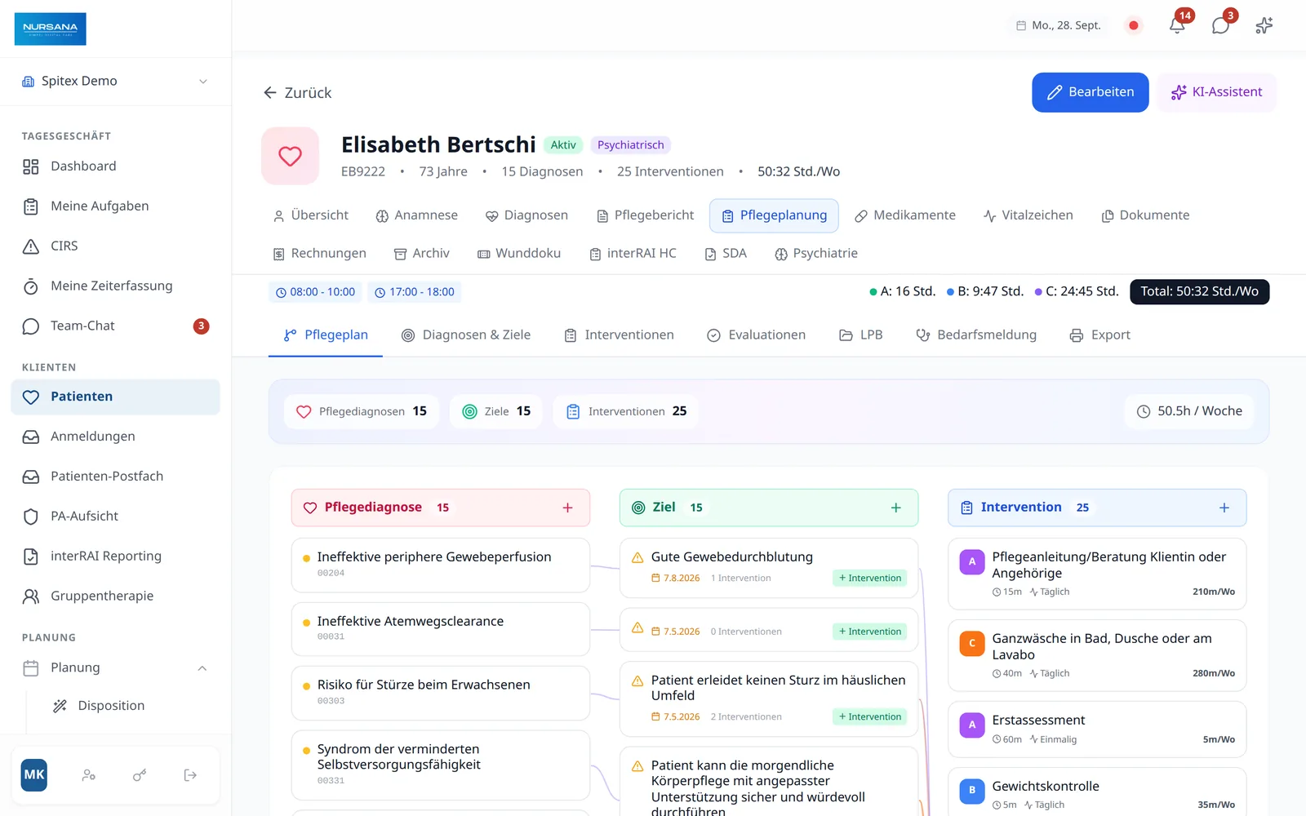Click the date label Mo., 28. Sept.
1306x816 pixels.
[x=1058, y=25]
